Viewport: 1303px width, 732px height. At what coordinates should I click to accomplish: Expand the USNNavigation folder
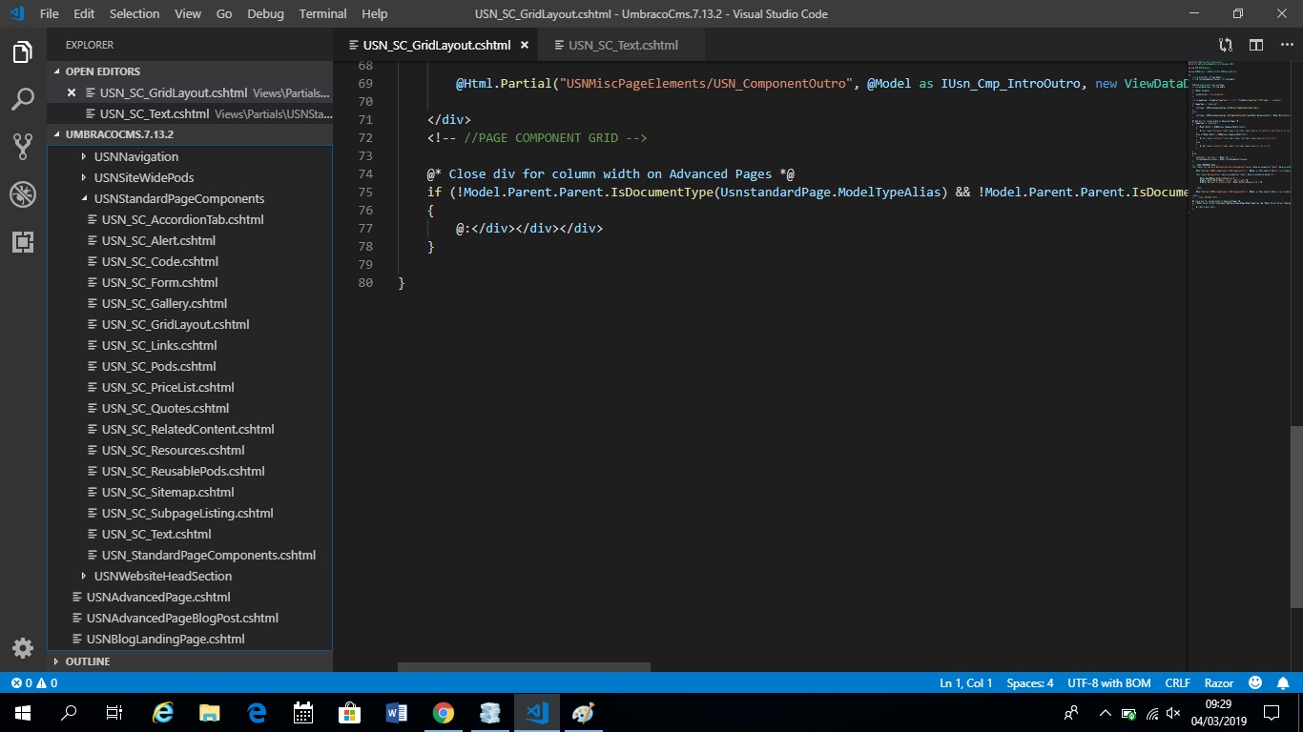136,156
